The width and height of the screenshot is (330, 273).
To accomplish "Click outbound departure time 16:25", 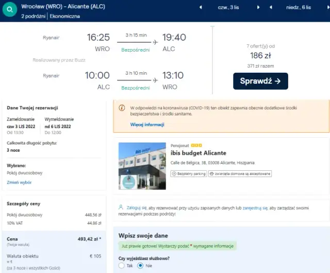I will [98, 37].
